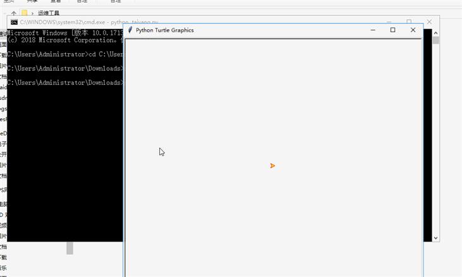Expand the breadcrumb chevron before 运维工具
The height and width of the screenshot is (277, 462).
coord(32,13)
